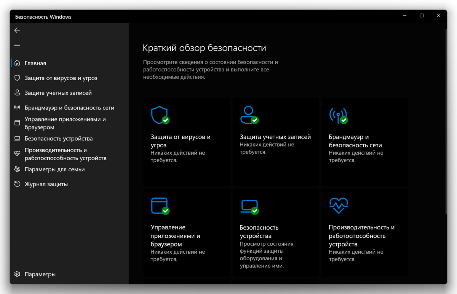This screenshot has height=294, width=457.
Task: Click the person icon for Защита учетных записей in the sidebar
Action: (17, 93)
